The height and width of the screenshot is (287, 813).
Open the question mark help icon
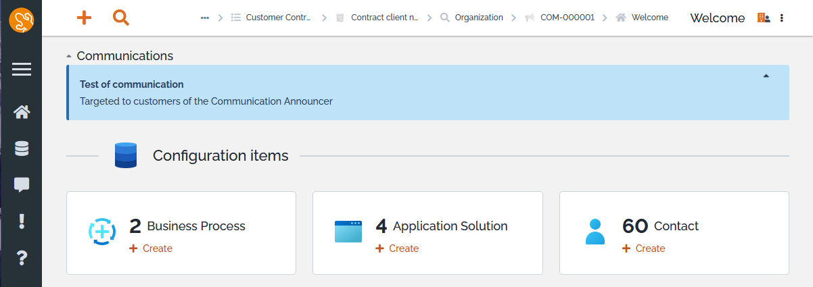[22, 257]
